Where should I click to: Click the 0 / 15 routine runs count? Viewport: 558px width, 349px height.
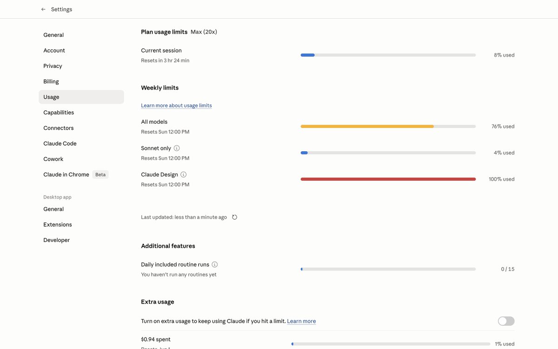[x=508, y=269]
